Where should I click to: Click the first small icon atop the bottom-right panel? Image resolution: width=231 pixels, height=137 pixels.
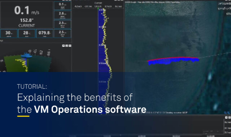click(x=226, y=117)
